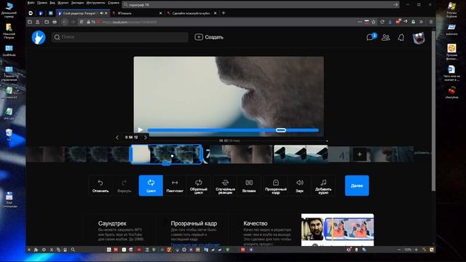Open the friends/people icon
The height and width of the screenshot is (262, 466).
[386, 37]
